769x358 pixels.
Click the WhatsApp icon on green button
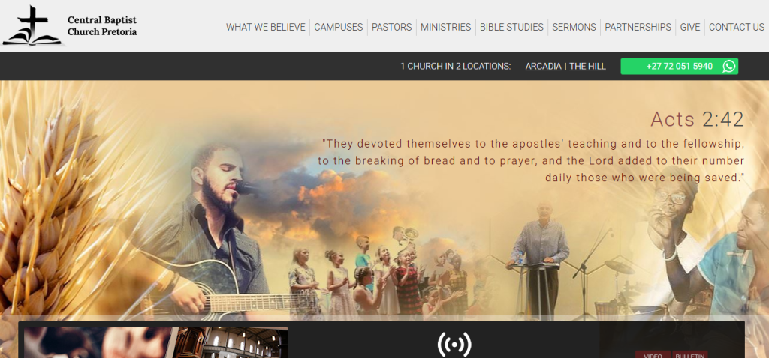click(x=728, y=67)
